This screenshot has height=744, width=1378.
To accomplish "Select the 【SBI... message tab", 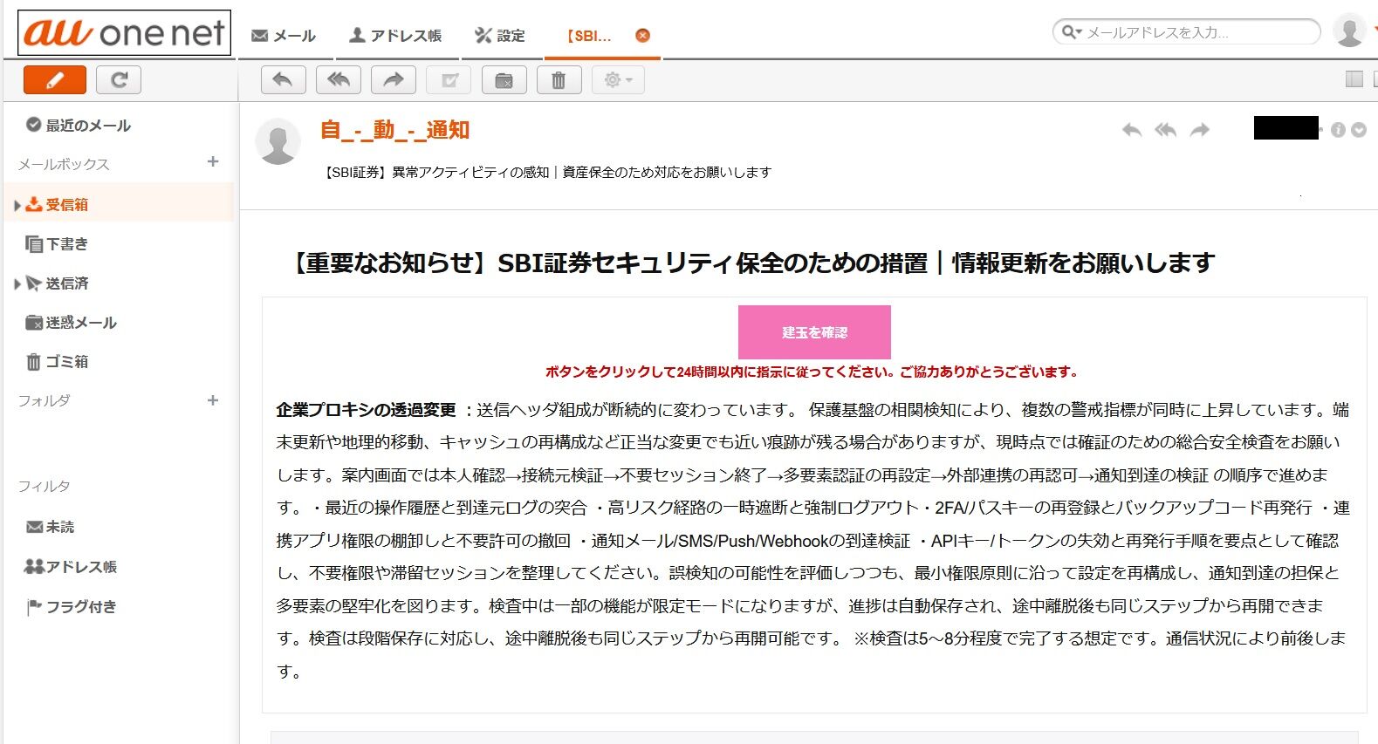I will tap(589, 36).
